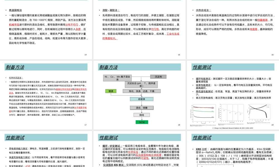
Task: Click the red text '杂质'
Action: tap(78, 29)
